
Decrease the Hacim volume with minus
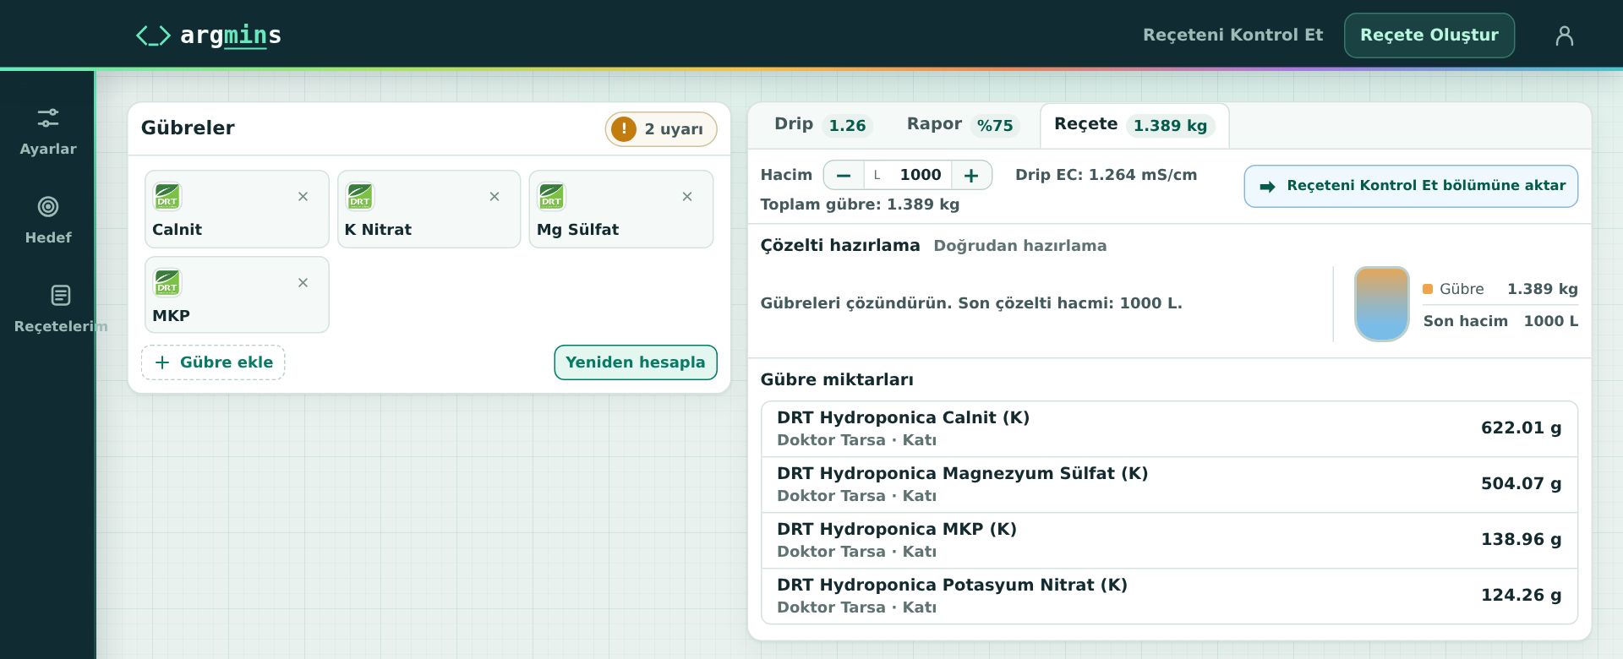click(844, 175)
